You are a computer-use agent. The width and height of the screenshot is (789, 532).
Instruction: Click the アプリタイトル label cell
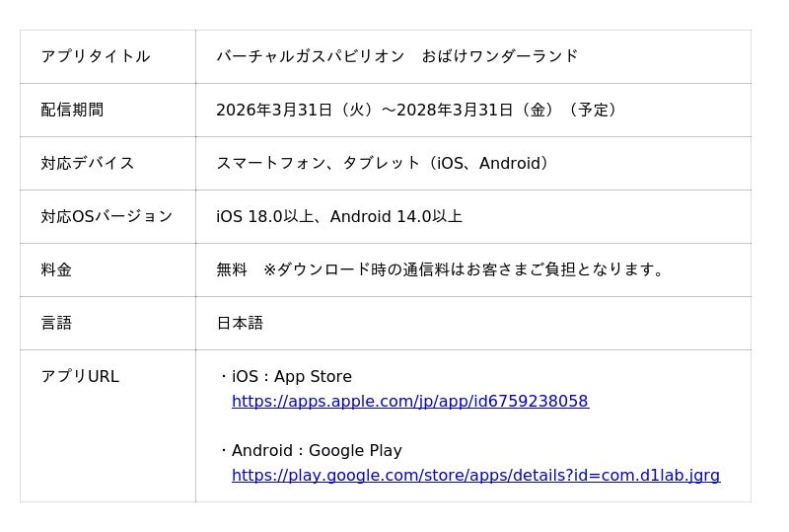pyautogui.click(x=96, y=56)
